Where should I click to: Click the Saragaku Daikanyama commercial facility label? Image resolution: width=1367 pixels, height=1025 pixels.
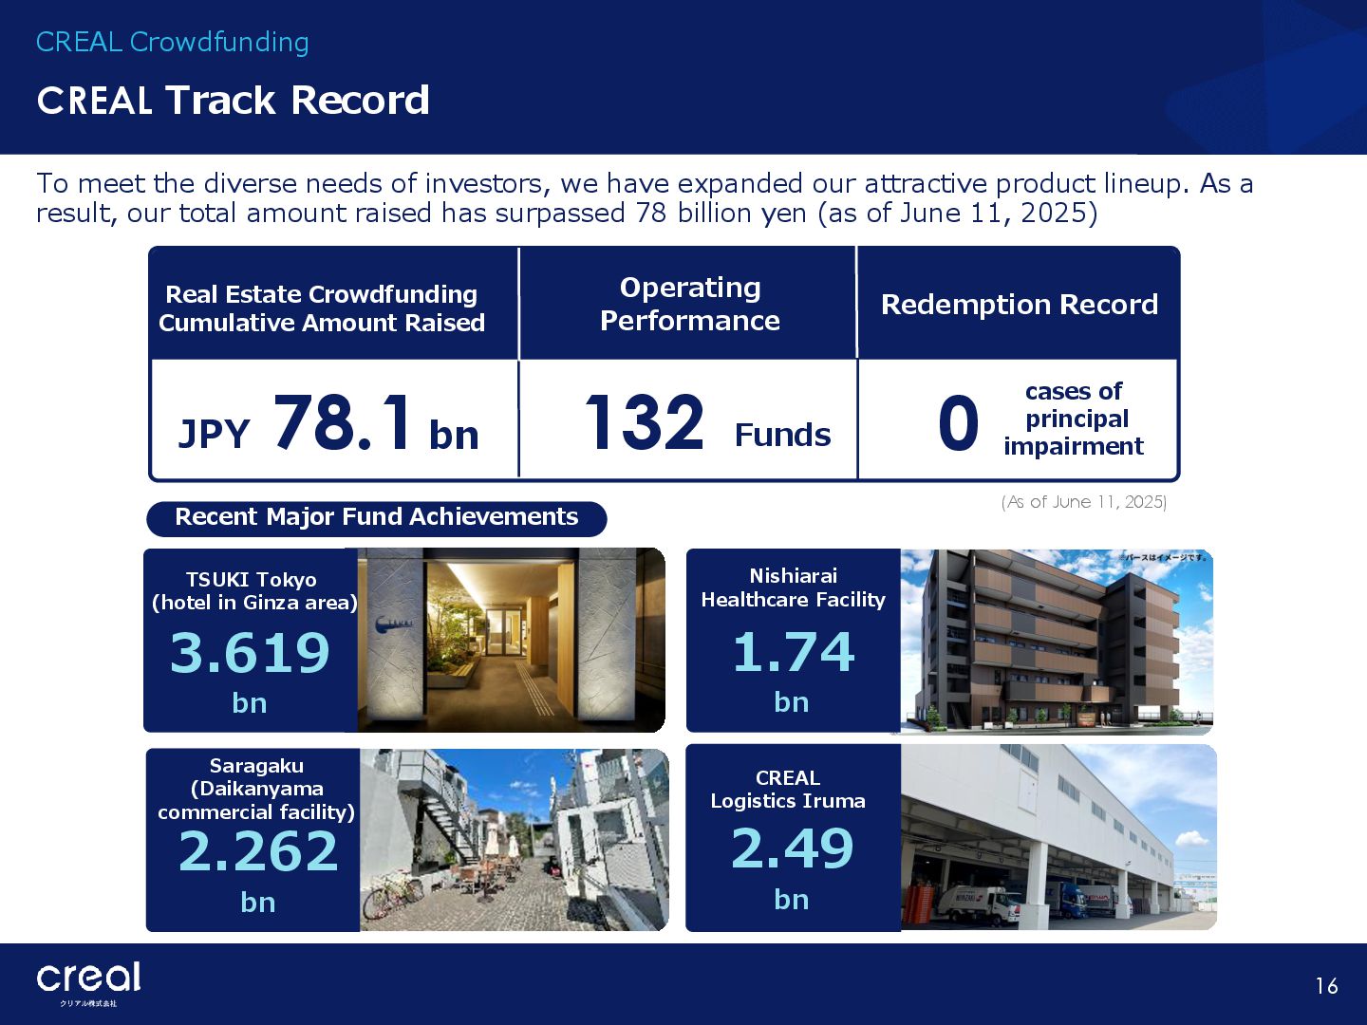[256, 789]
